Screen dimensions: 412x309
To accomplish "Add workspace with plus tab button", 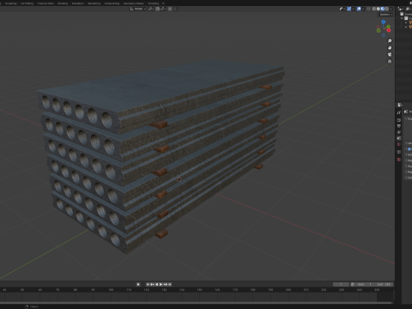I will click(163, 3).
